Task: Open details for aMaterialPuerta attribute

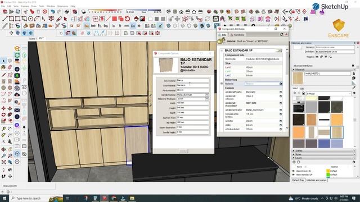Action: pyautogui.click(x=281, y=92)
